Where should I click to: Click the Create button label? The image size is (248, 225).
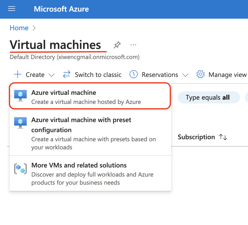[x=35, y=75]
